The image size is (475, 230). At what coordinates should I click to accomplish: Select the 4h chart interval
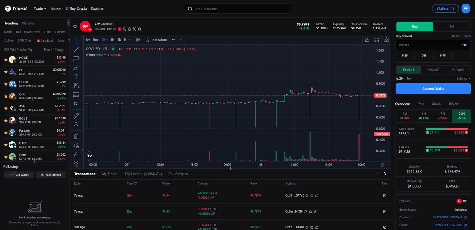point(119,40)
